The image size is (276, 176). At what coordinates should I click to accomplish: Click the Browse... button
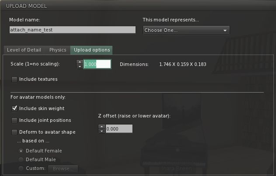(x=63, y=168)
